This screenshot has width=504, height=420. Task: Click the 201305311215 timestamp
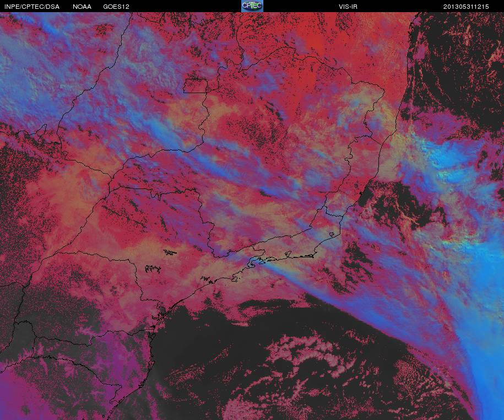pos(466,7)
